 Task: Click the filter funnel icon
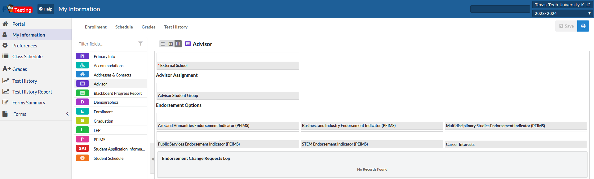click(140, 44)
